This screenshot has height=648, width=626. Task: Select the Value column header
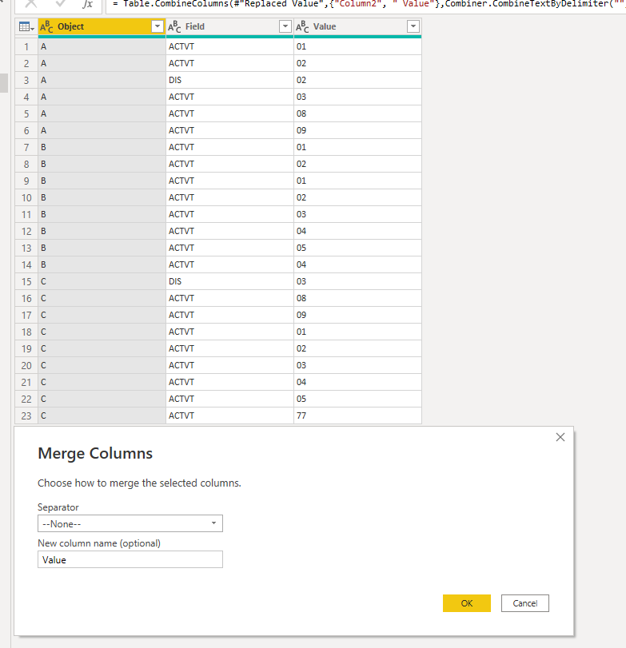point(357,27)
